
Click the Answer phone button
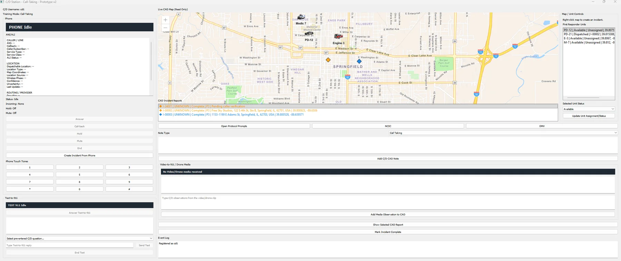[x=79, y=119]
